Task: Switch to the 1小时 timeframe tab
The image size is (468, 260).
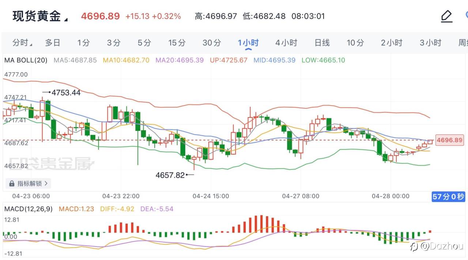Action: [x=248, y=43]
